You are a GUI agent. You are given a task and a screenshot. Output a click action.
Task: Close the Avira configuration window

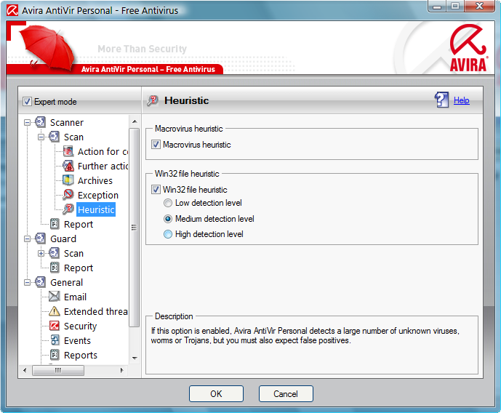click(480, 6)
